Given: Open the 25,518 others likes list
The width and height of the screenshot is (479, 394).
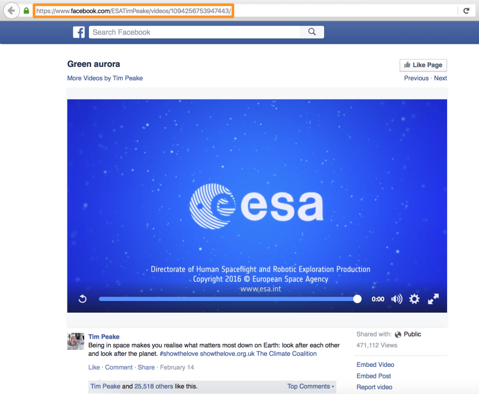Looking at the screenshot, I should [154, 386].
